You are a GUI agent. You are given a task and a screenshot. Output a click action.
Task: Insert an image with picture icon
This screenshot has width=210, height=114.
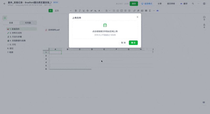tap(142, 10)
